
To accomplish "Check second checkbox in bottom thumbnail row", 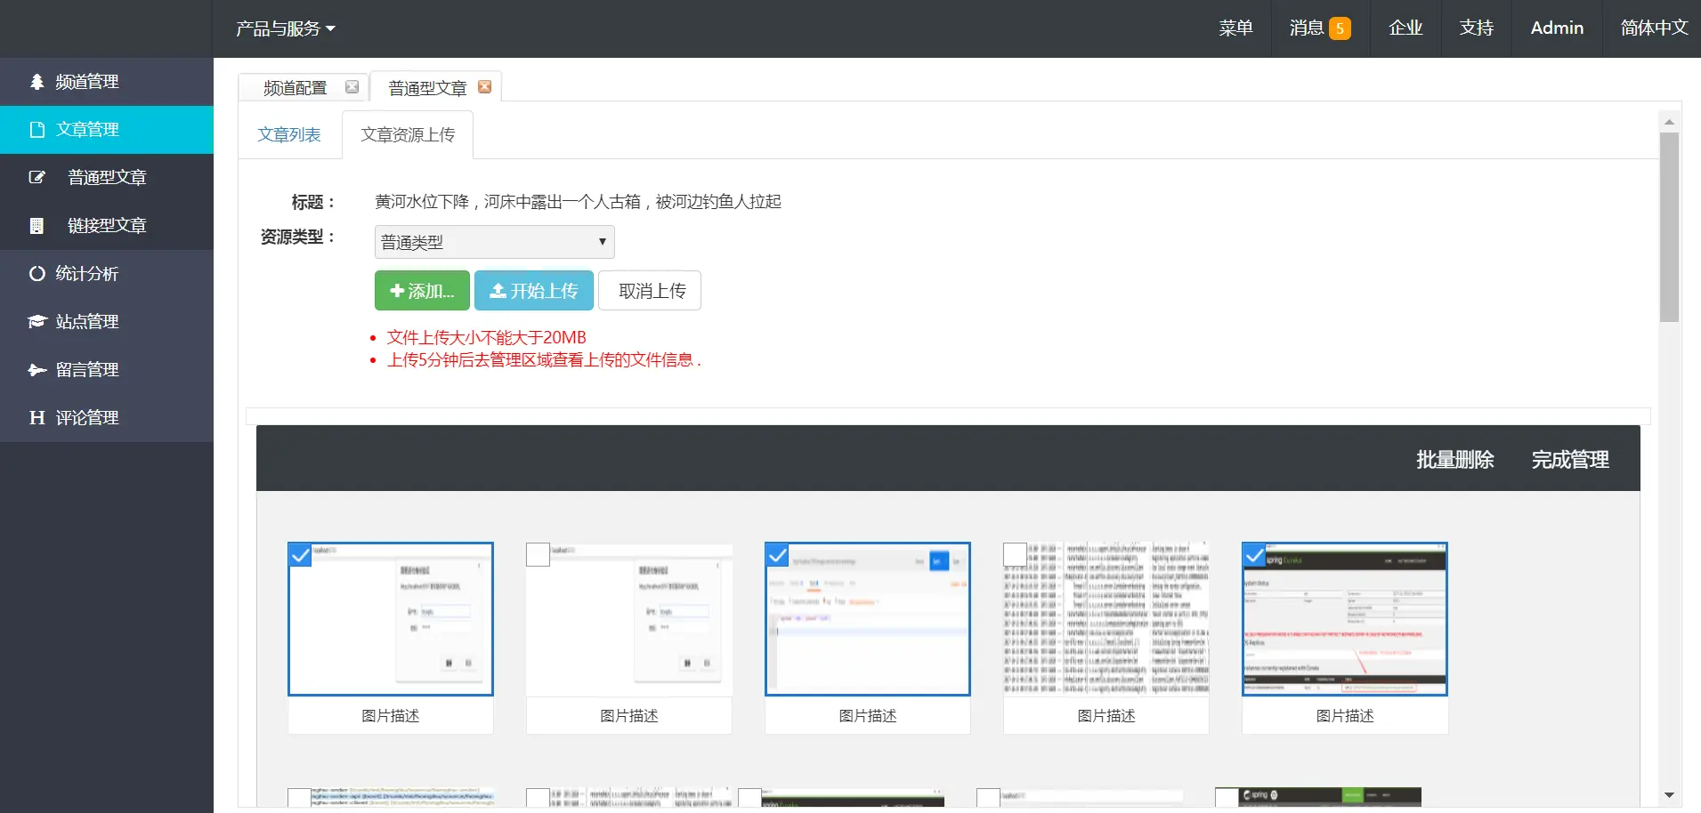I will [x=538, y=799].
